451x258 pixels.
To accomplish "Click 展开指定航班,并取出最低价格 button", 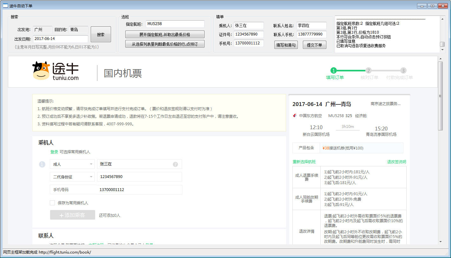I will tap(165, 34).
